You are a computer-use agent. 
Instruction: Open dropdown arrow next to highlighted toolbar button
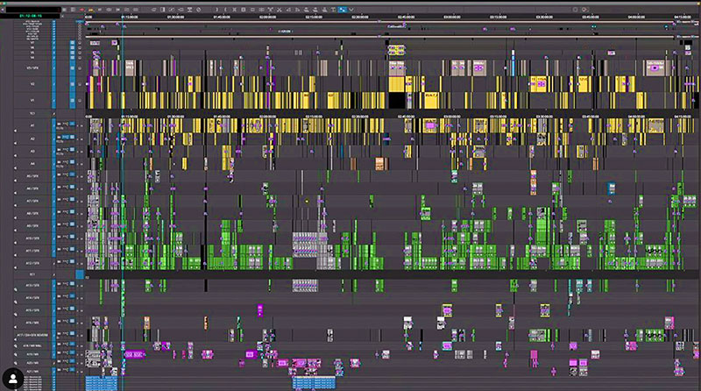pos(352,10)
